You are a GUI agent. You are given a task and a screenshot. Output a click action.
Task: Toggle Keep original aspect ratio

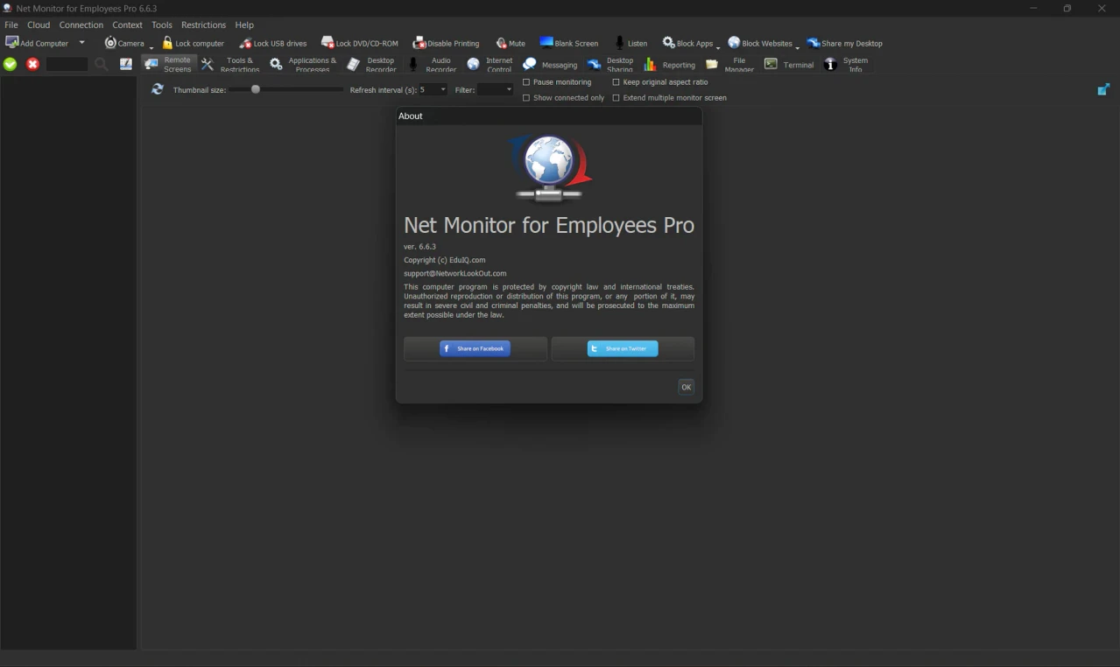616,82
